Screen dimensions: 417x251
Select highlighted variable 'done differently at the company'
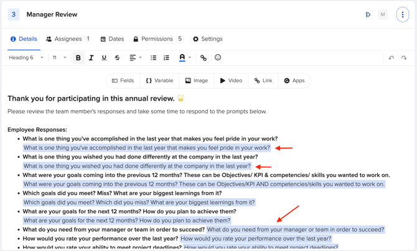point(137,166)
